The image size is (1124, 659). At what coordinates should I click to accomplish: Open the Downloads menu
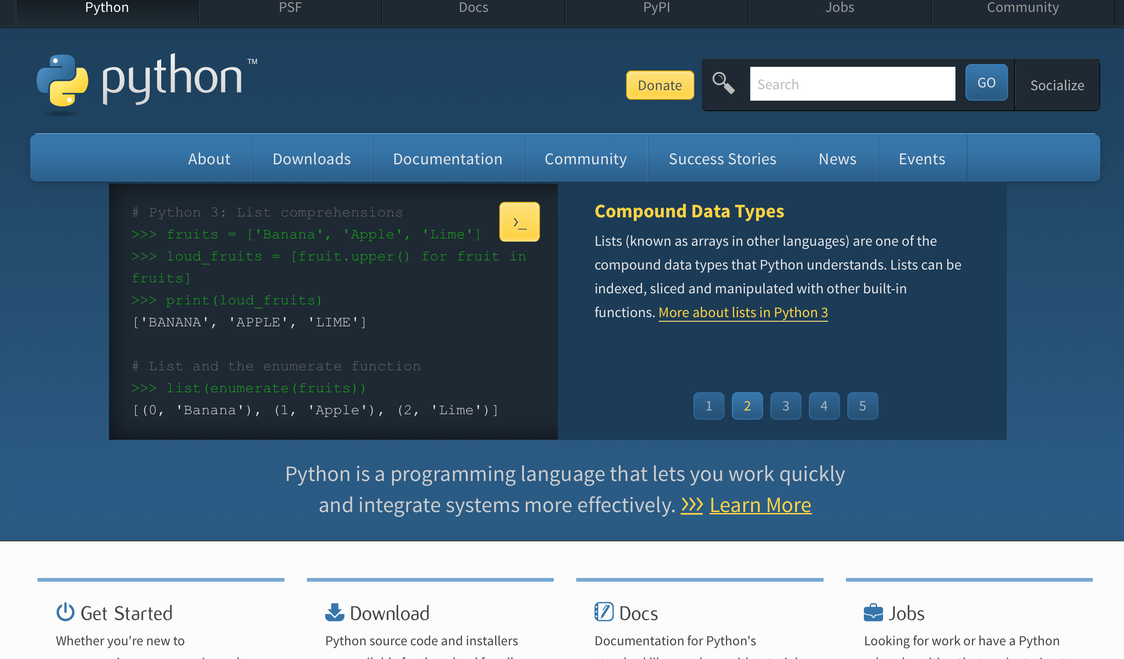tap(312, 159)
